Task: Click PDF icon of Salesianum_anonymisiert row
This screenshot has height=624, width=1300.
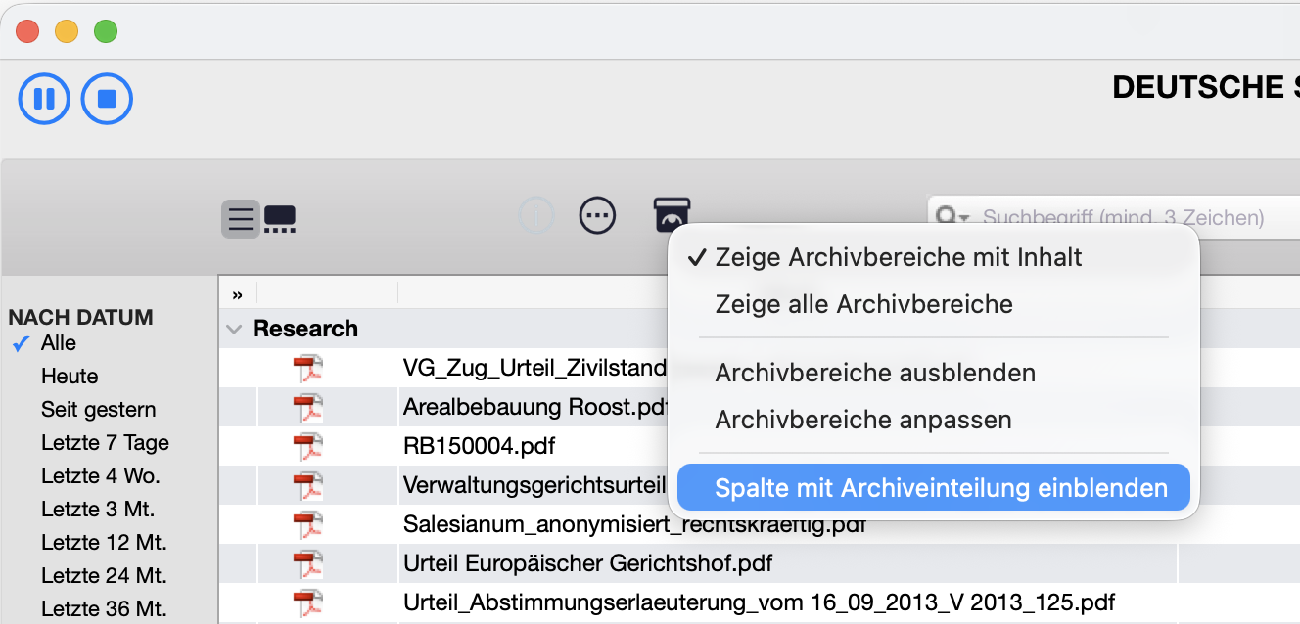Action: pyautogui.click(x=308, y=525)
